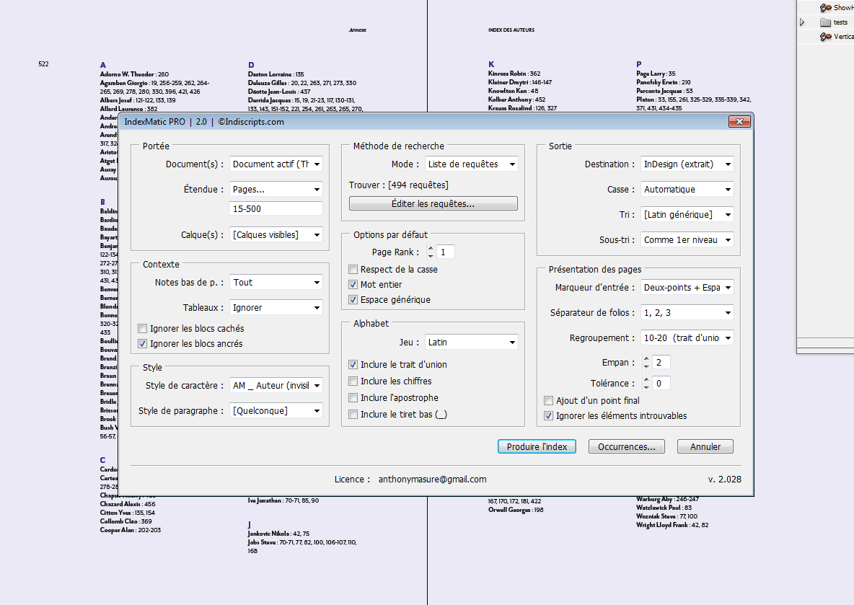Image resolution: width=854 pixels, height=605 pixels.
Task: Check Ajout d'un point final
Action: pyautogui.click(x=549, y=401)
